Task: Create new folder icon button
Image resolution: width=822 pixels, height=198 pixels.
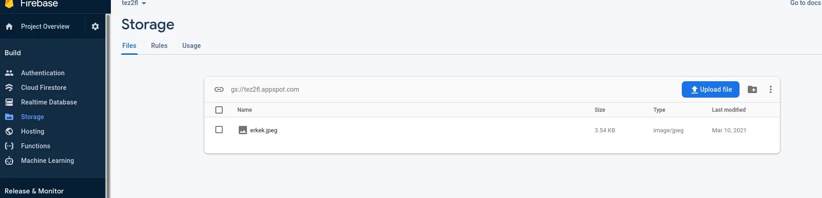Action: tap(752, 89)
